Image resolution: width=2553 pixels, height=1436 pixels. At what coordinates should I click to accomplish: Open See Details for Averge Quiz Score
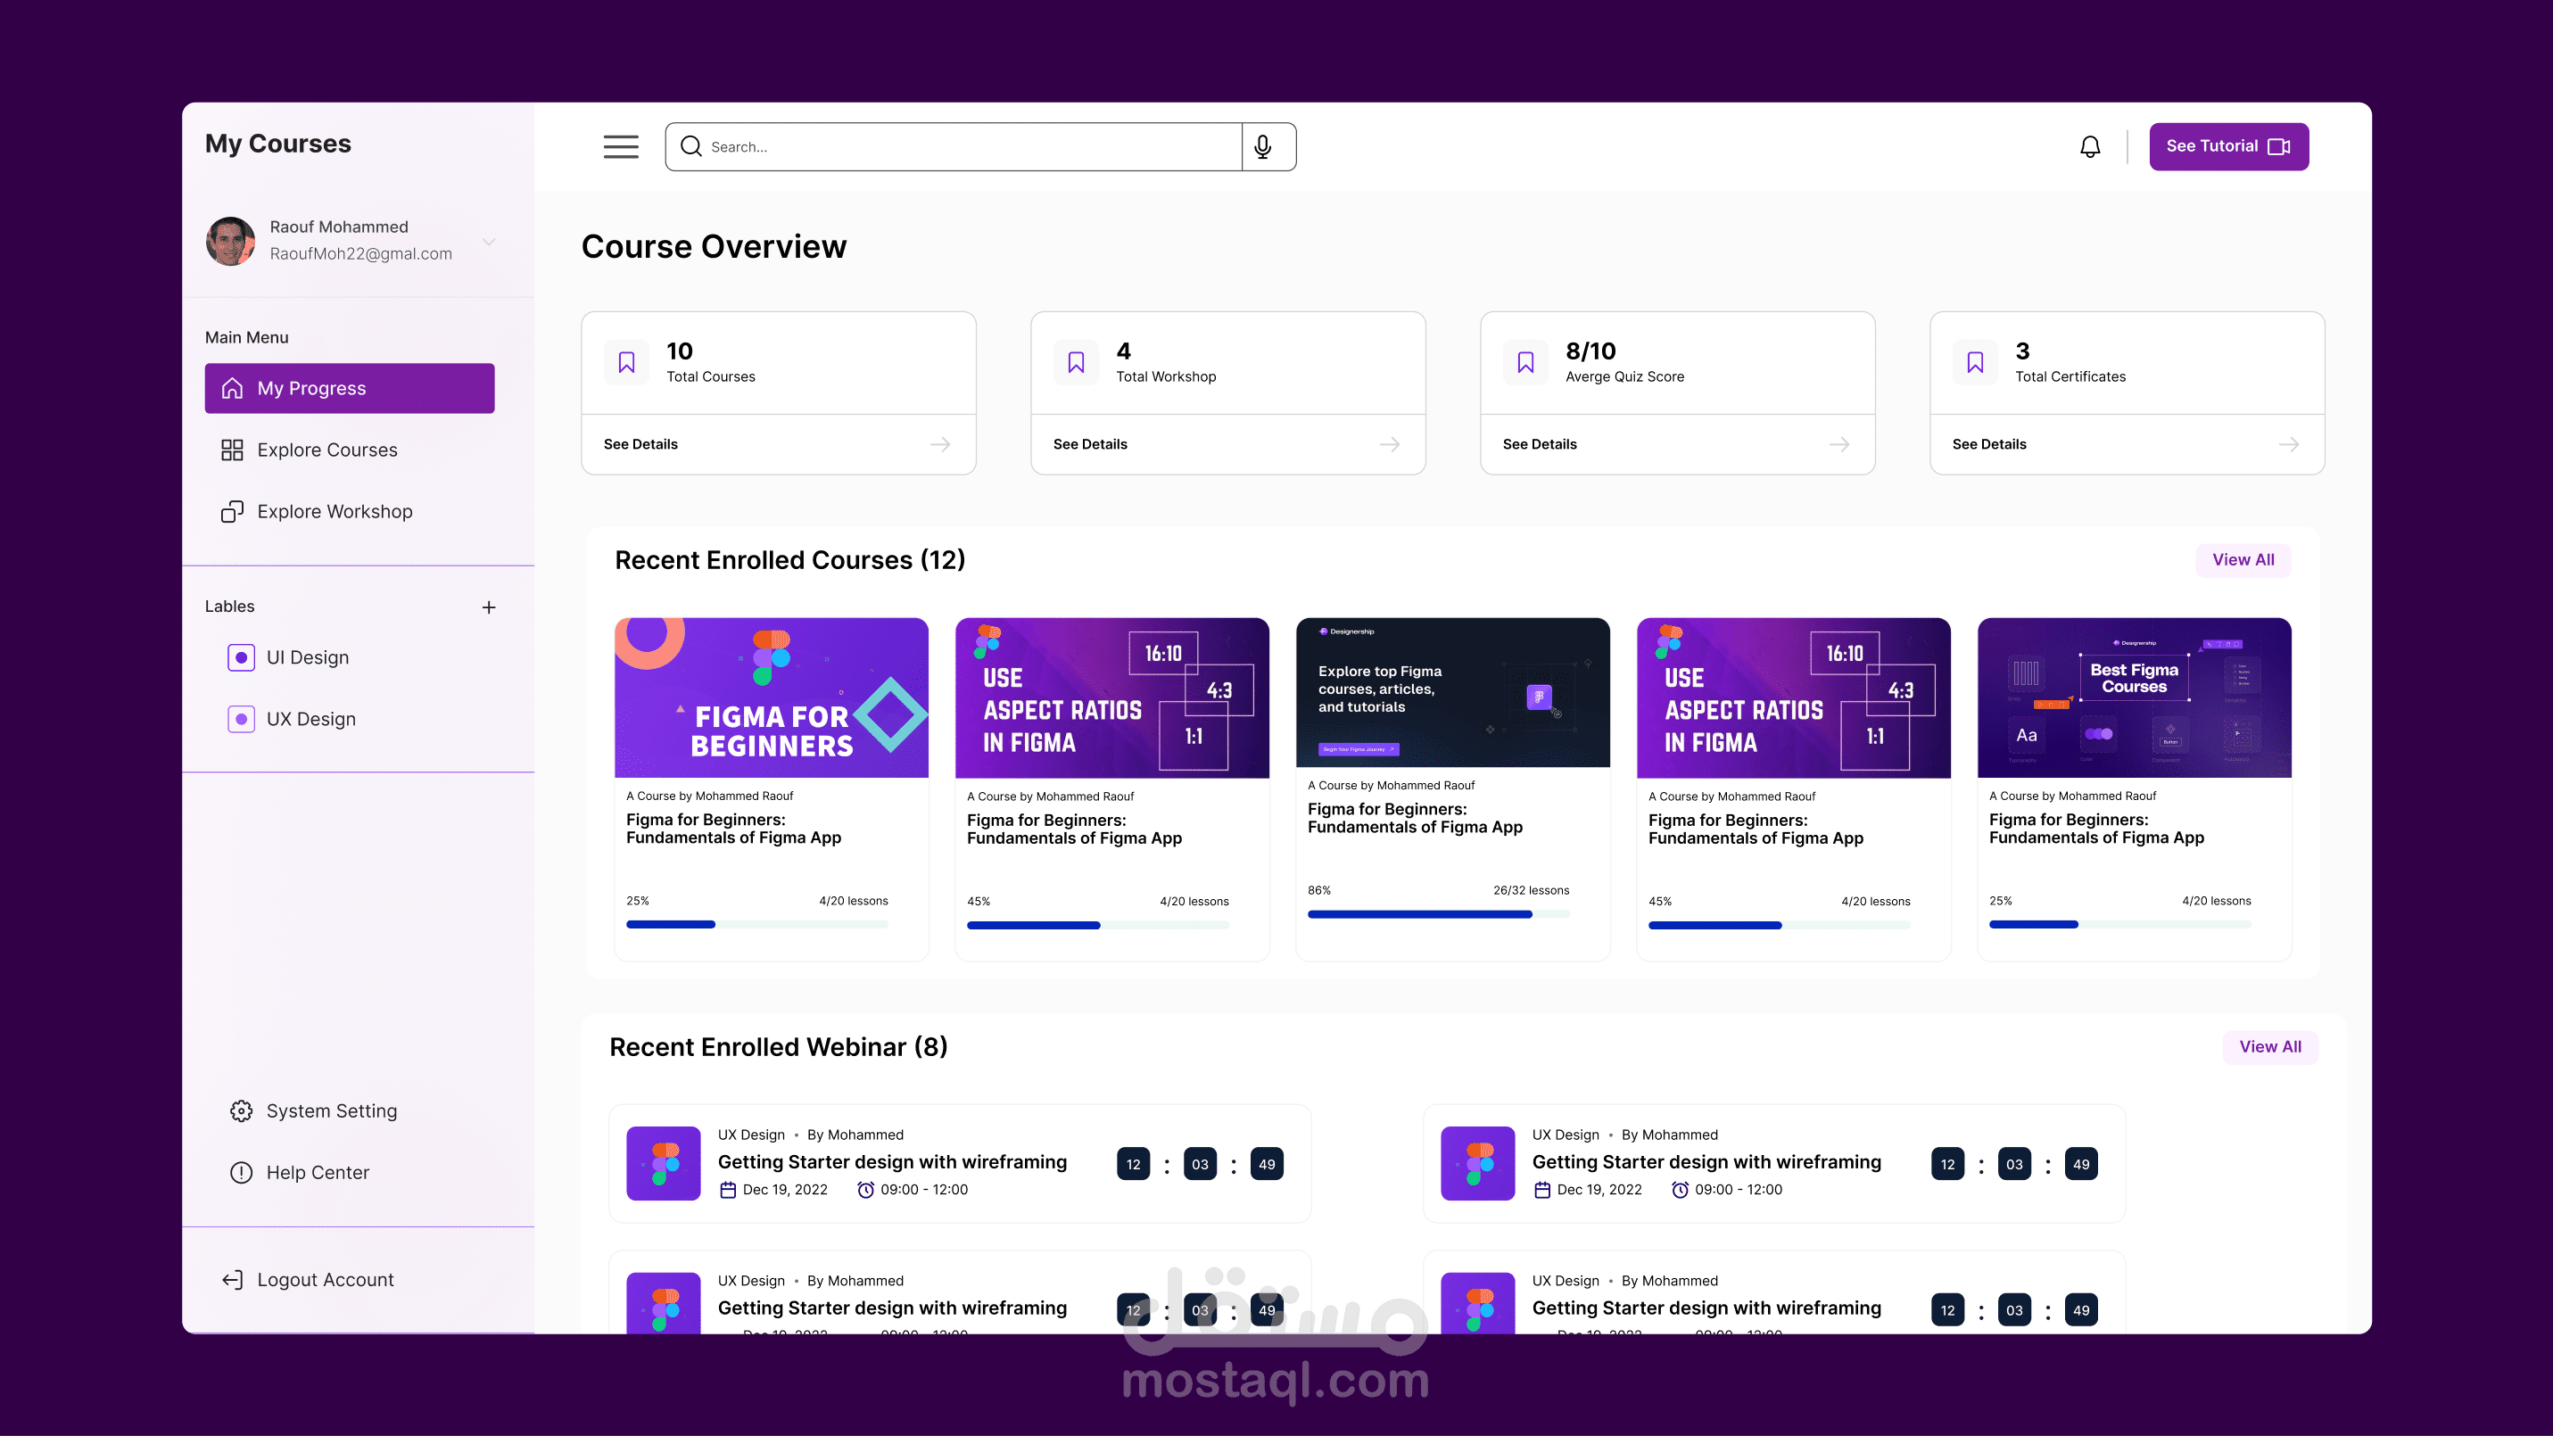(x=1539, y=444)
